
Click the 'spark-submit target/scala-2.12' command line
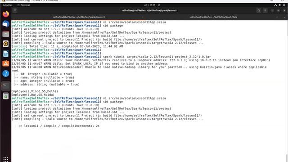tap(111, 57)
